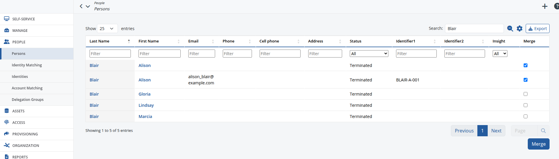Check merge box for Gloria Blair

[525, 94]
